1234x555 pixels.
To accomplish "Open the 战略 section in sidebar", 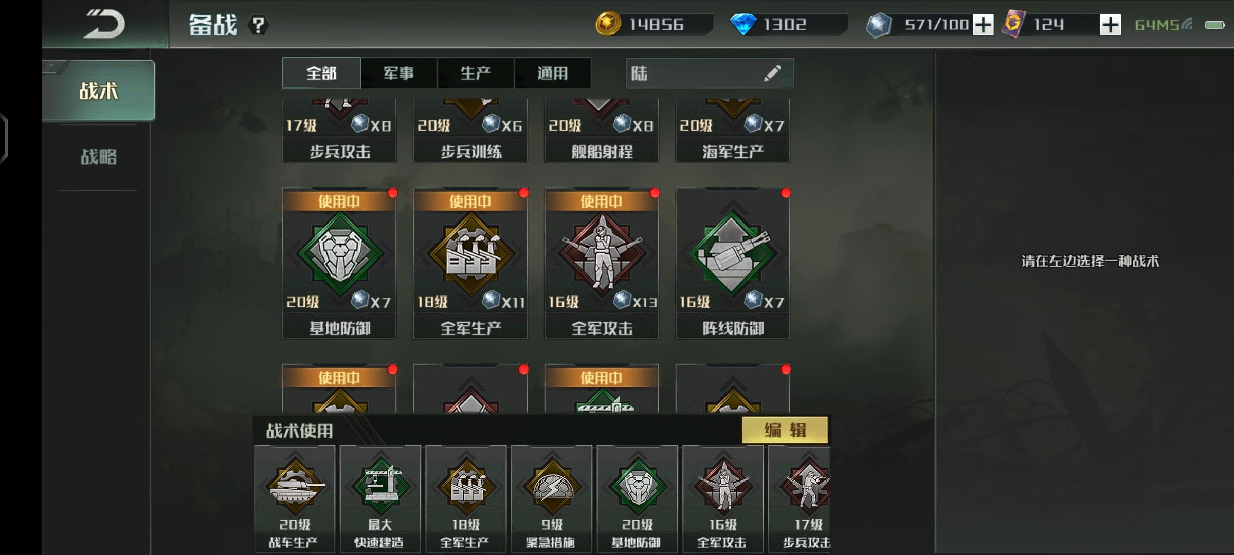I will click(x=98, y=157).
